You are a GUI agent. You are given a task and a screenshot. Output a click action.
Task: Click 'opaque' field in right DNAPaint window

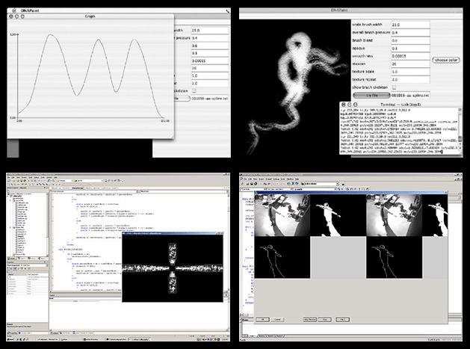coord(410,48)
